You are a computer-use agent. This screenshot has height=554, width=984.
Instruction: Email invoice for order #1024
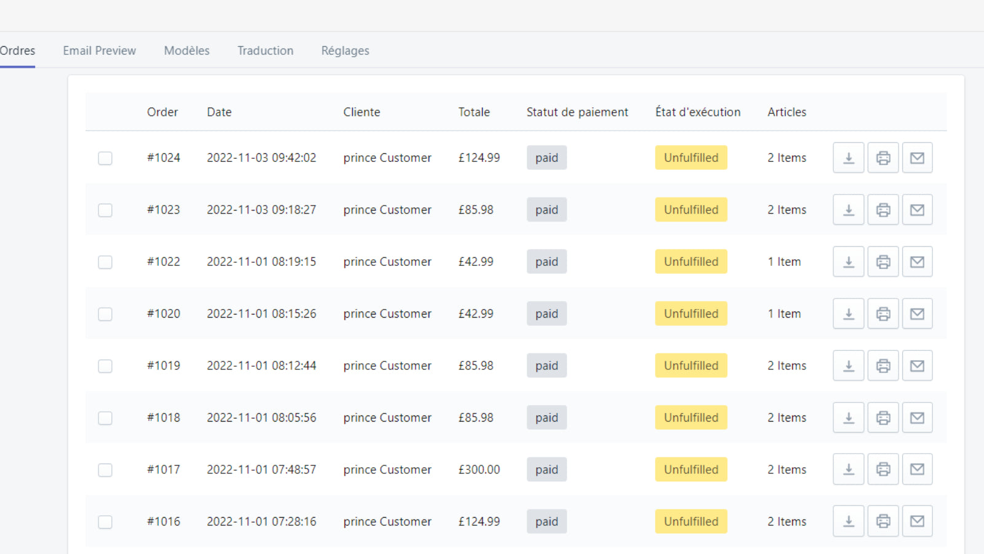pos(917,158)
